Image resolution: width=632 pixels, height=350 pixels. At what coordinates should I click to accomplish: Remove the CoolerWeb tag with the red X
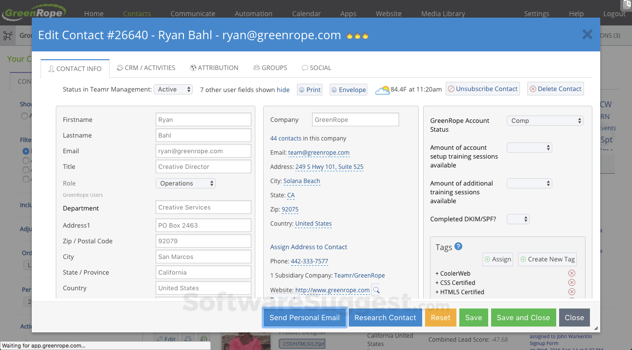click(571, 273)
